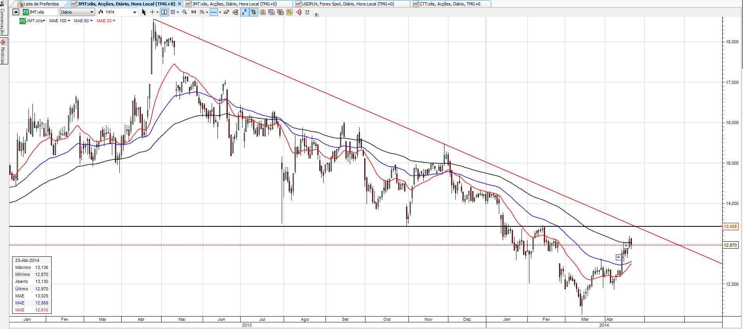The height and width of the screenshot is (329, 743).
Task: Click the 23-Abr-2014 date in info box
Action: pyautogui.click(x=27, y=260)
